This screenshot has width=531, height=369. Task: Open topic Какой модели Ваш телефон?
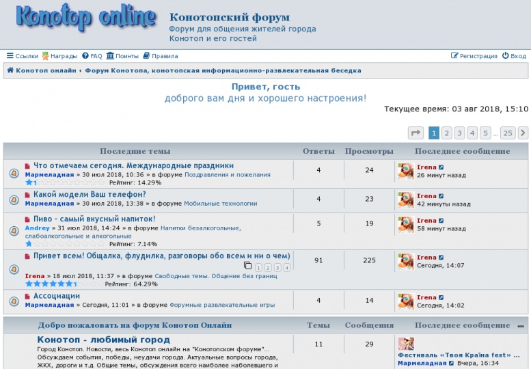click(x=90, y=195)
